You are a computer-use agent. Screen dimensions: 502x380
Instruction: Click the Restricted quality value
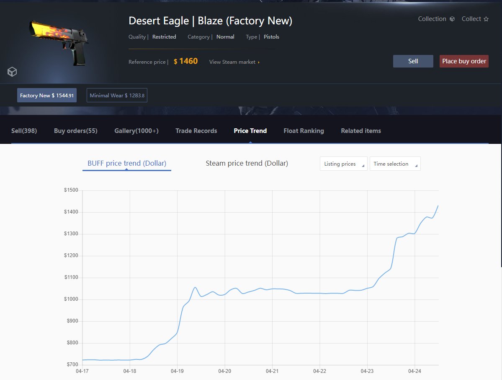[x=164, y=37]
